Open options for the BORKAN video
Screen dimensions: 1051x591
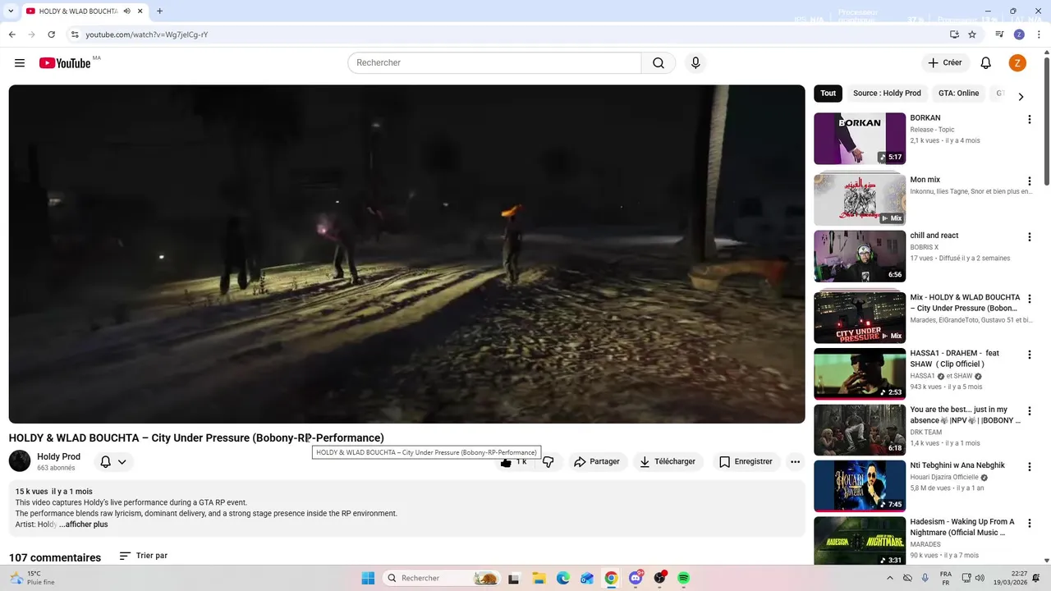[x=1030, y=120]
